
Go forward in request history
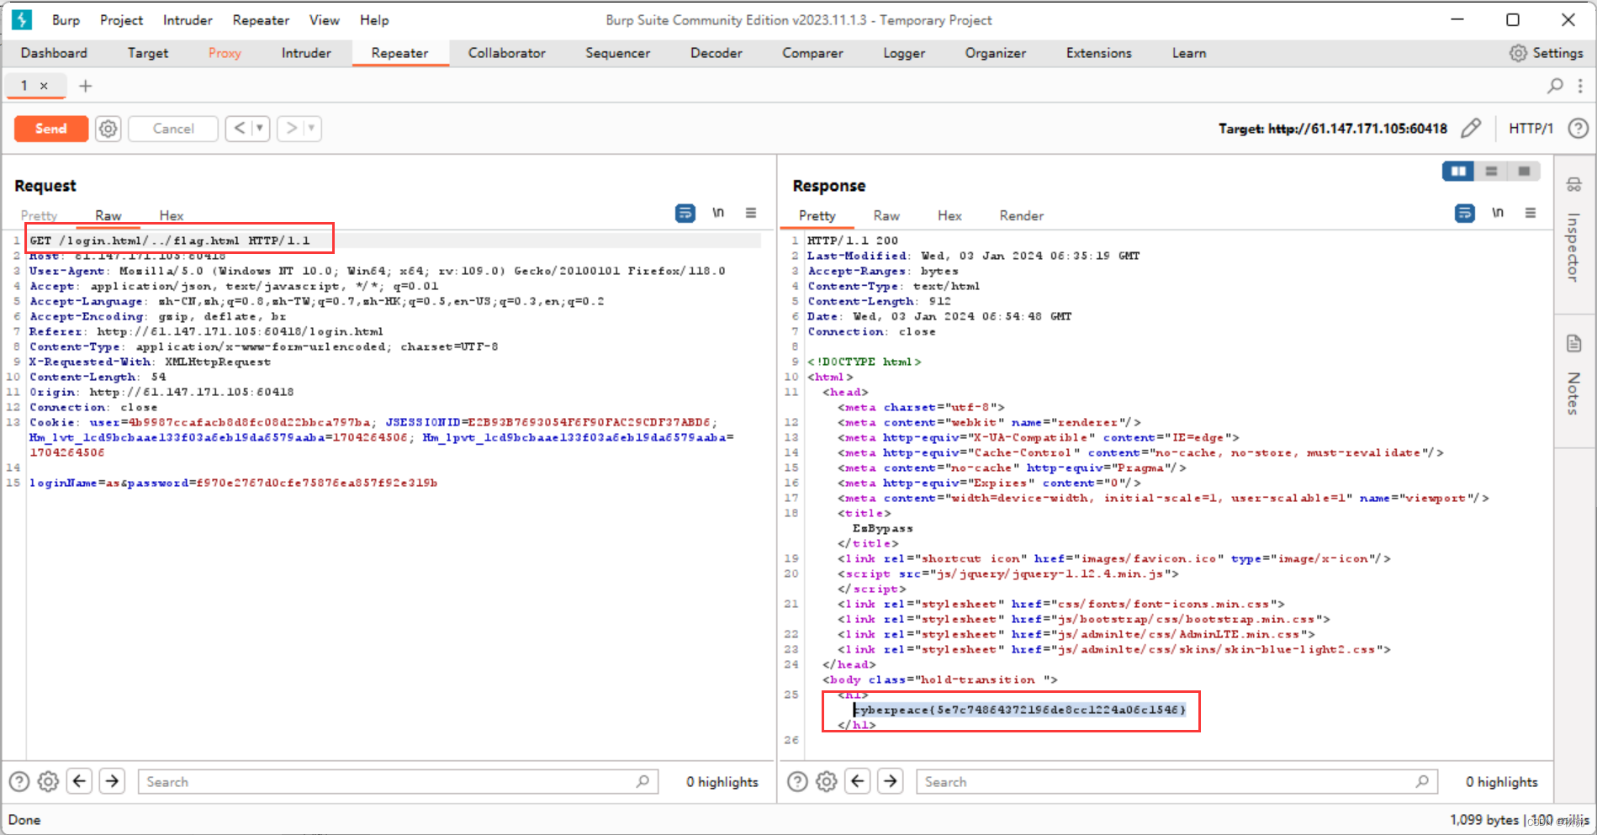[291, 128]
